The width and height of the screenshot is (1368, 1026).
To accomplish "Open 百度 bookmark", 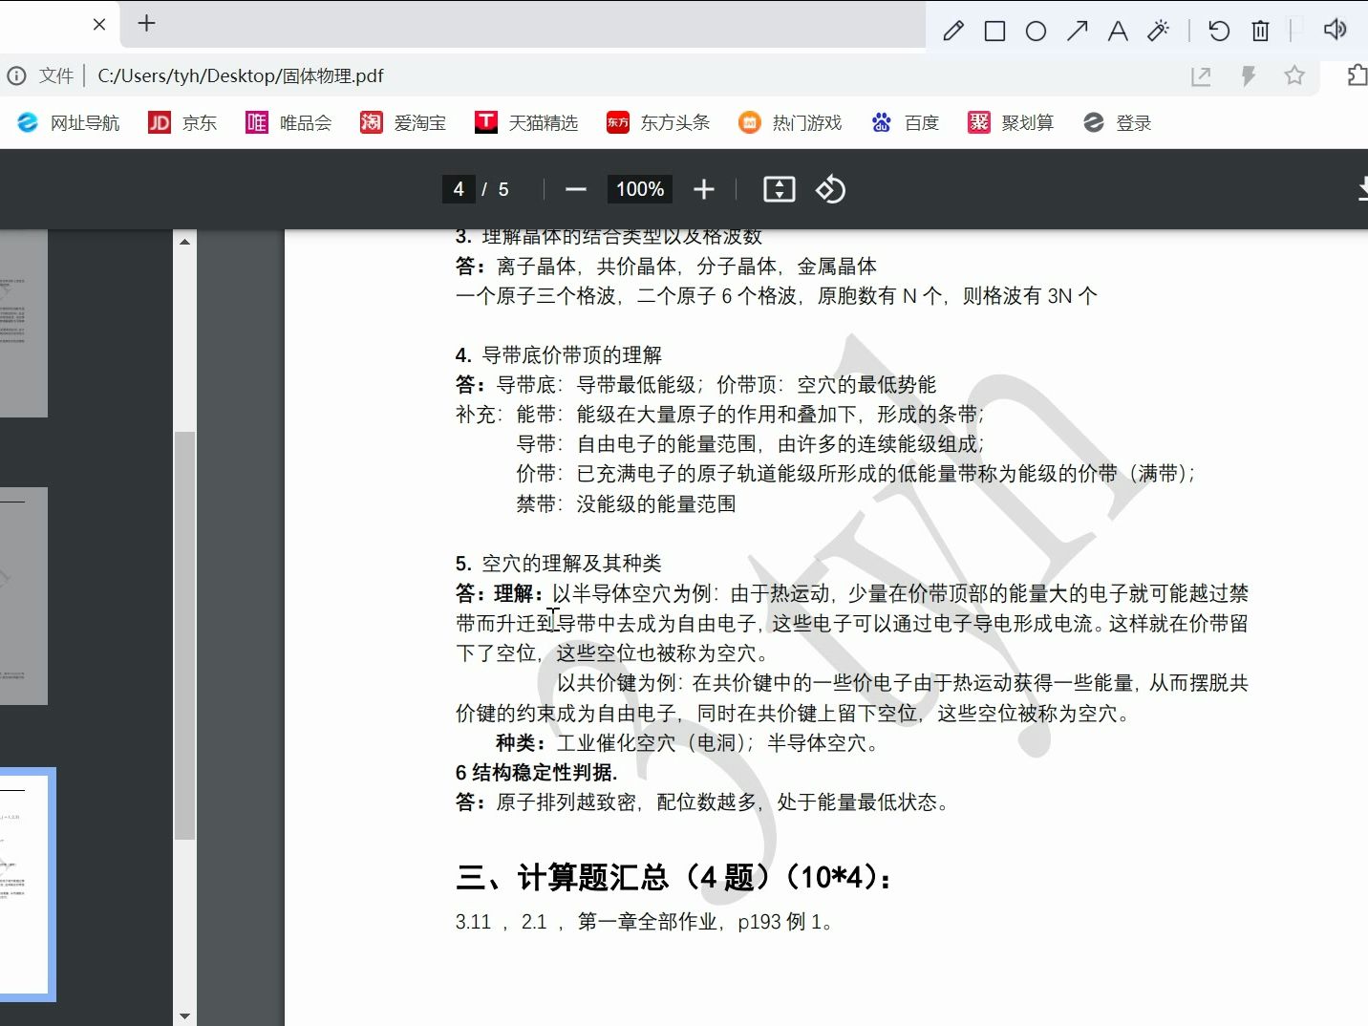I will [905, 122].
